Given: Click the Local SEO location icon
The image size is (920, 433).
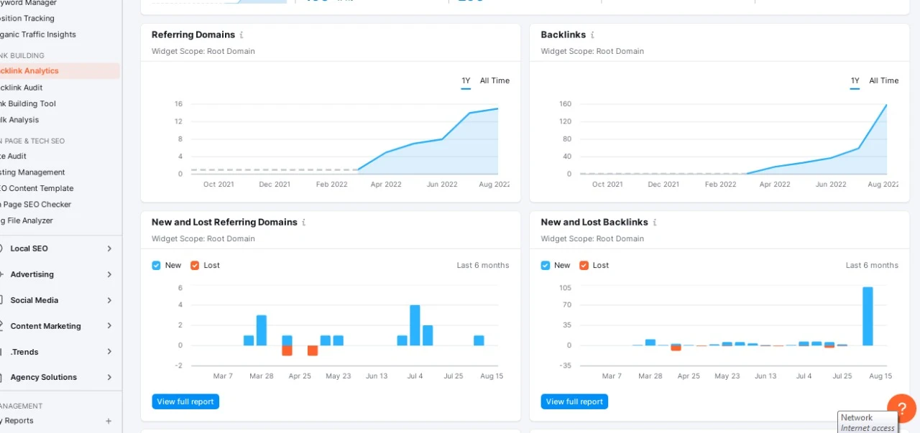Looking at the screenshot, I should (1, 248).
